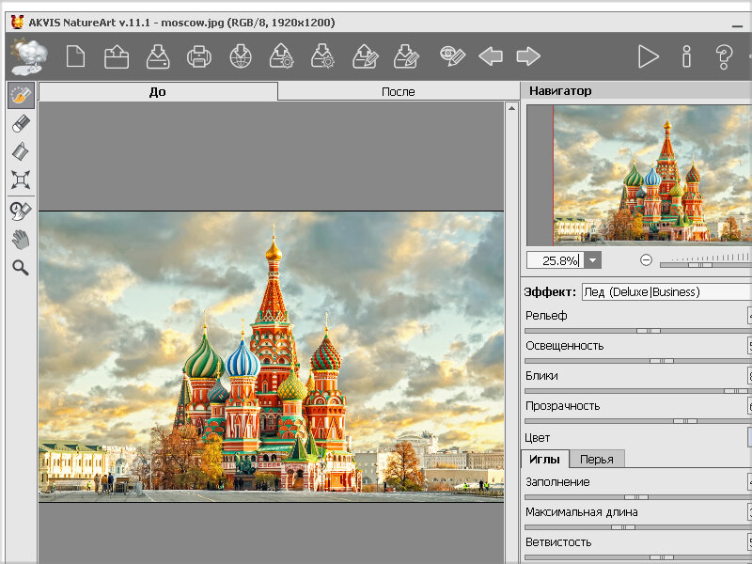752x564 pixels.
Task: Select the Eraser tool in left toolbar
Action: tap(21, 123)
